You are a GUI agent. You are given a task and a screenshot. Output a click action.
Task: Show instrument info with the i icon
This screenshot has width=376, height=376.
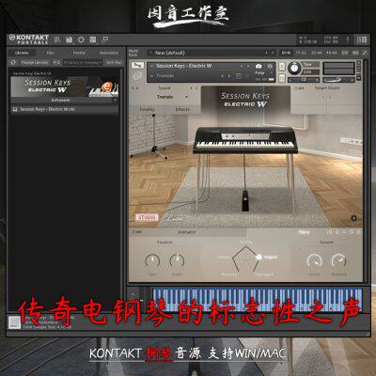[270, 66]
